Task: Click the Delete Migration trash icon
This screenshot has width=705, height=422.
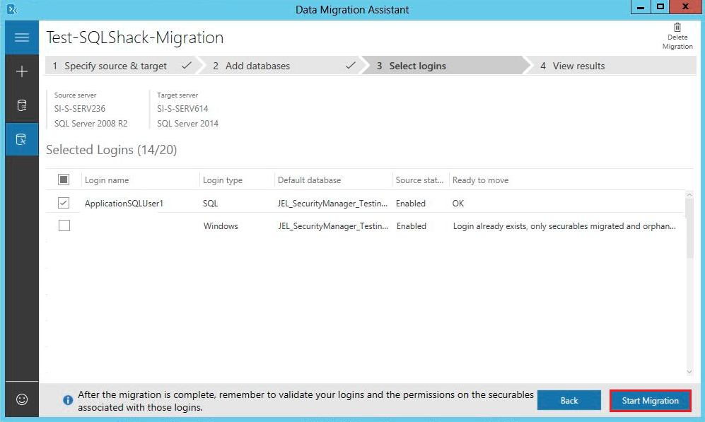Action: pos(677,27)
